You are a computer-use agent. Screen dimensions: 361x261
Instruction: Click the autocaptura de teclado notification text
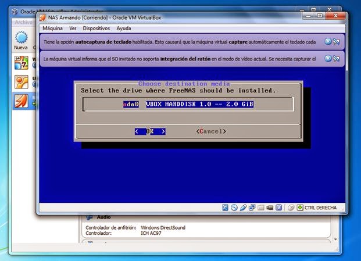tap(180, 42)
